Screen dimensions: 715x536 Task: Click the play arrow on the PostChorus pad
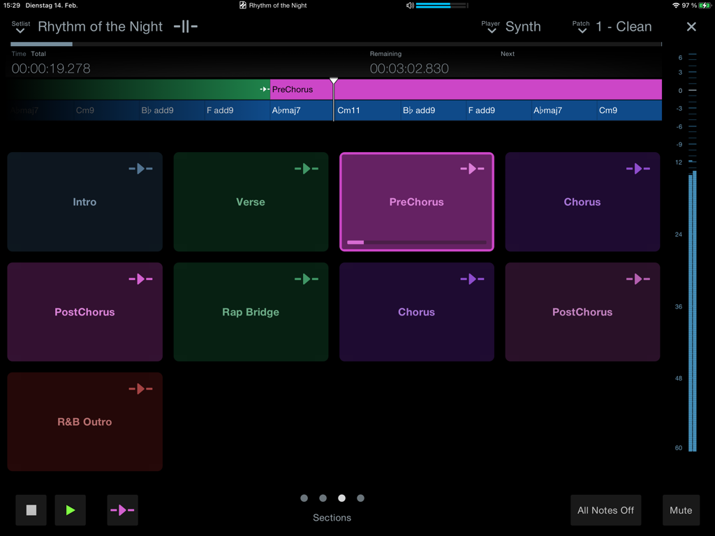tap(142, 278)
